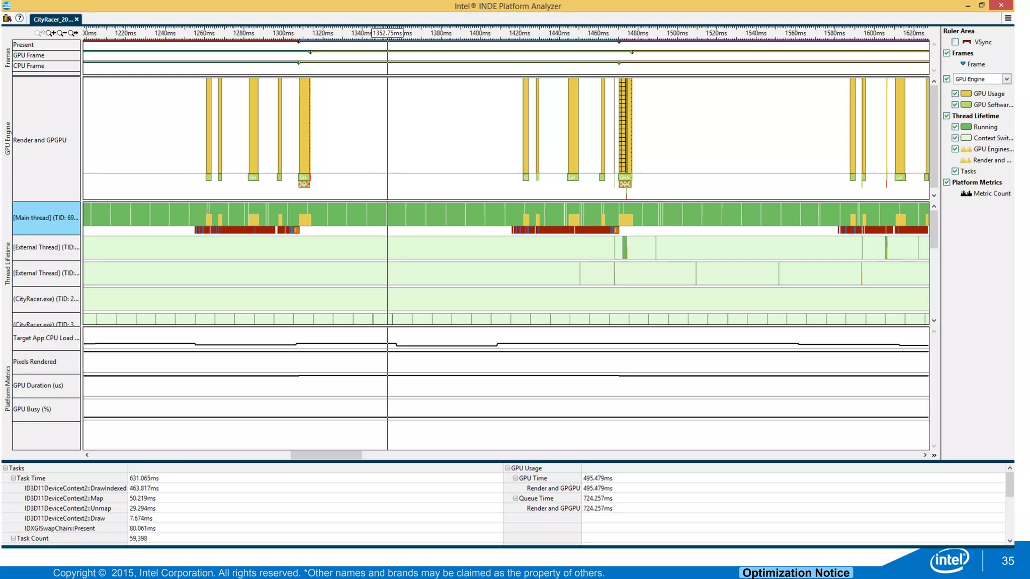Click the bar chart analyzer icon
The height and width of the screenshot is (579, 1030).
[7, 19]
